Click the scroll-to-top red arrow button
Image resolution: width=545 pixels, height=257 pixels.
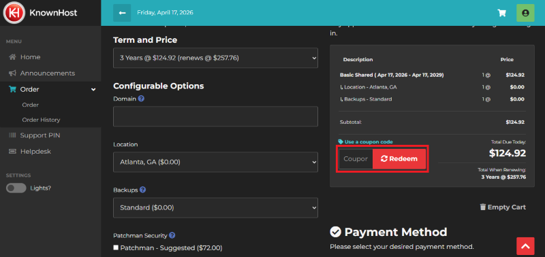tap(525, 246)
